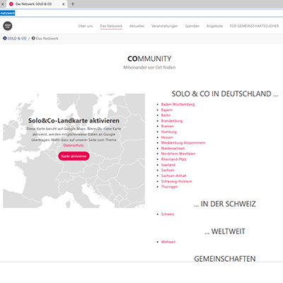Open Für Gemeinschaftssucher navigation item
The image size is (283, 283).
pos(254,26)
